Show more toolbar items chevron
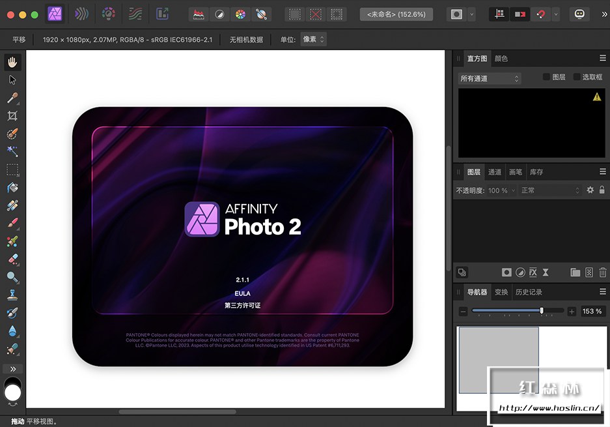The width and height of the screenshot is (610, 427). tap(604, 14)
